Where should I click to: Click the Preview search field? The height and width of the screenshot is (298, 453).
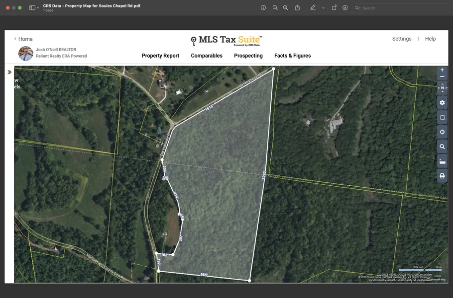pos(398,8)
